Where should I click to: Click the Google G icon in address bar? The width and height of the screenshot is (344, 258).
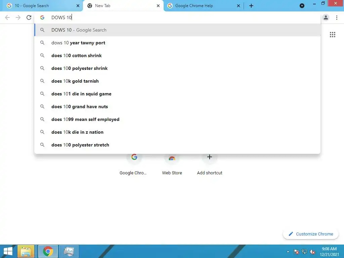[x=42, y=17]
